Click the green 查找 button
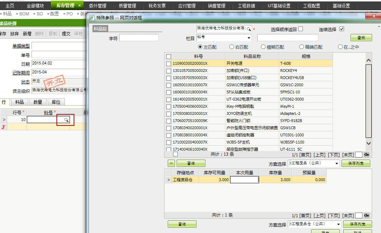 pos(361,38)
